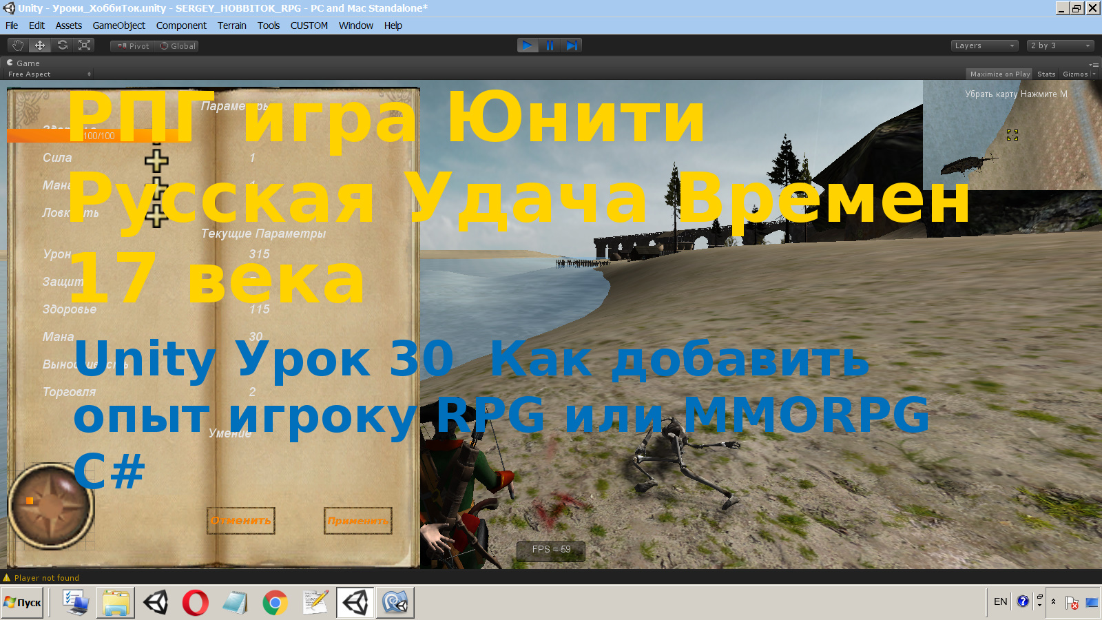Toggle Global handle orientation

[x=177, y=45]
